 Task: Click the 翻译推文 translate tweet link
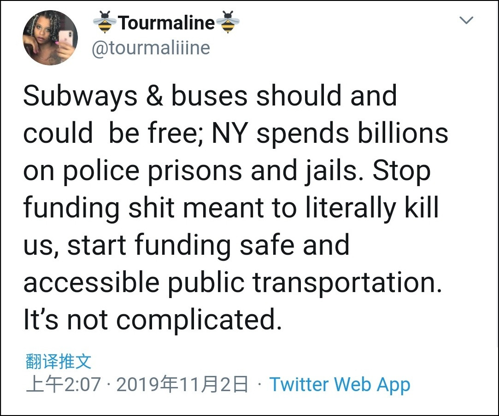(x=58, y=362)
